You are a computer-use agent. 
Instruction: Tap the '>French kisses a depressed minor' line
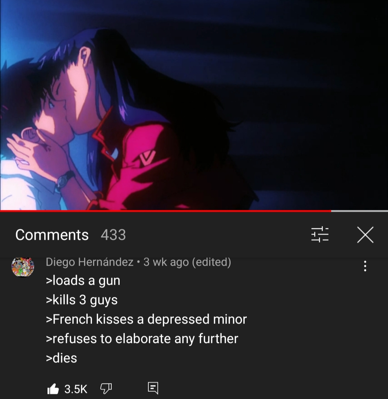tap(146, 319)
